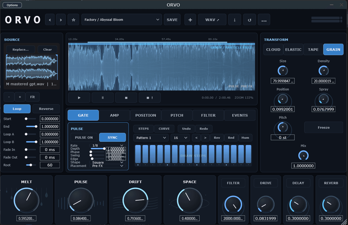
Task: Toggle tempo SYNC button
Action: pyautogui.click(x=113, y=137)
